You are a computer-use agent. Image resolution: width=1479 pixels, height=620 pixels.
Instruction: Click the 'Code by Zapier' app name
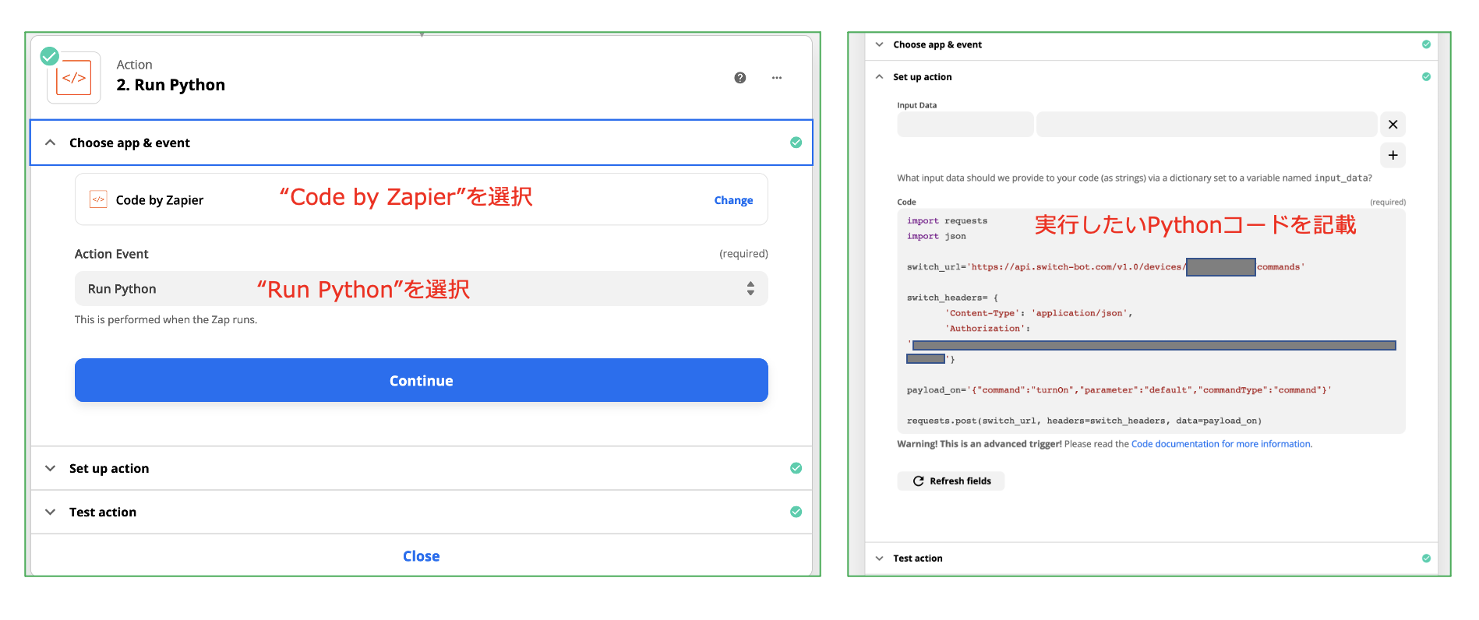tap(160, 200)
